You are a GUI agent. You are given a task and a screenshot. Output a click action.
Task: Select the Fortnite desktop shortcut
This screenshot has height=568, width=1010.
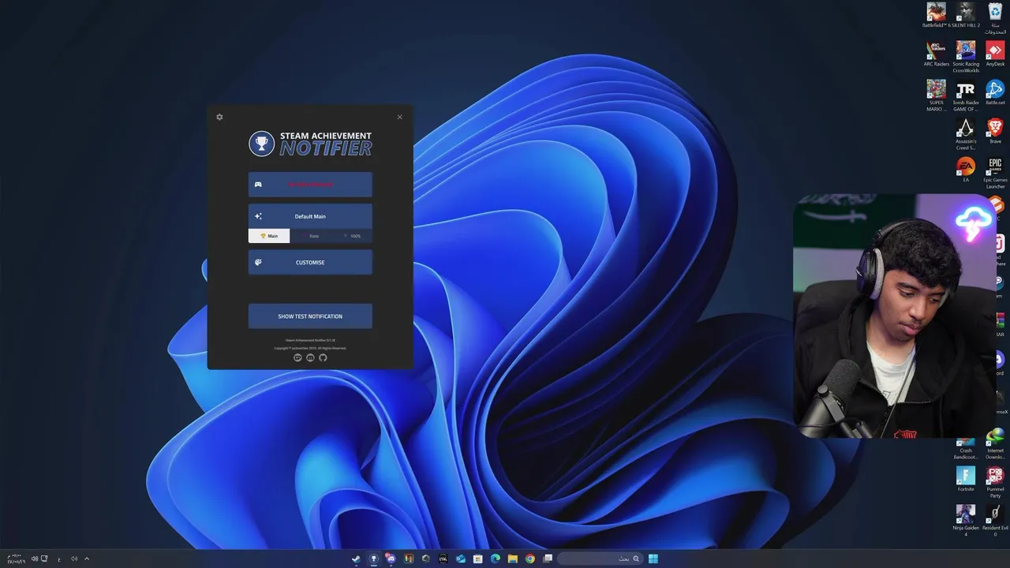966,480
